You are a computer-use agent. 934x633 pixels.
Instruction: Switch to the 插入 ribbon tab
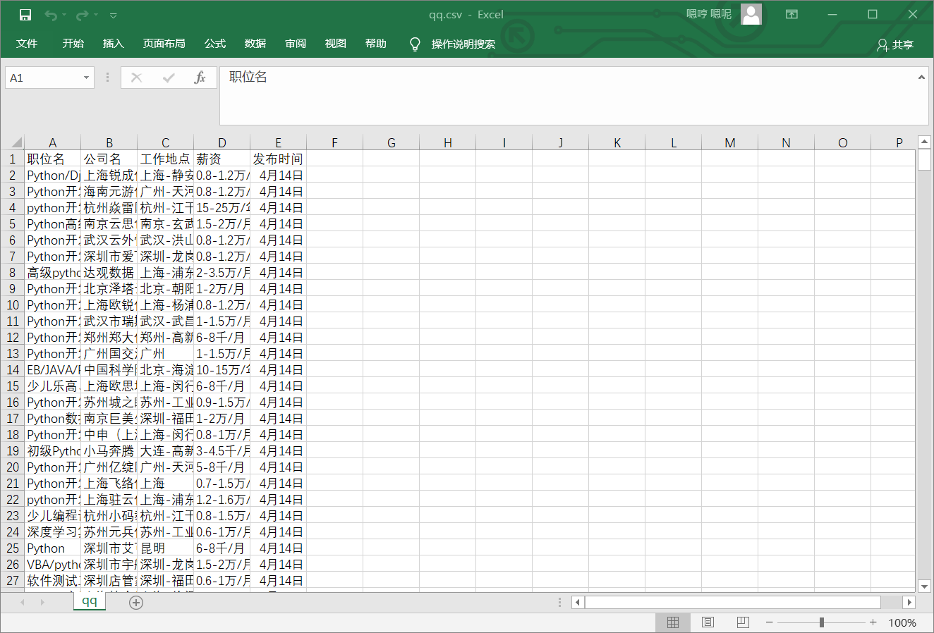tap(113, 44)
